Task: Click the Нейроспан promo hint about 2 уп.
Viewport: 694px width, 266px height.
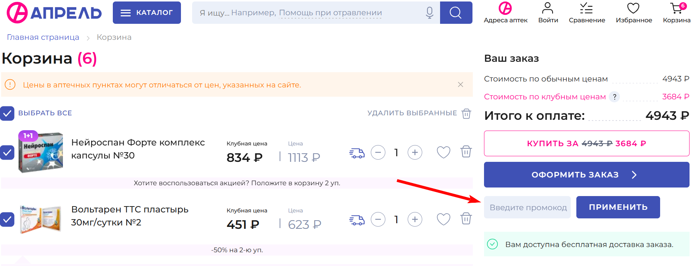Action: point(237,183)
